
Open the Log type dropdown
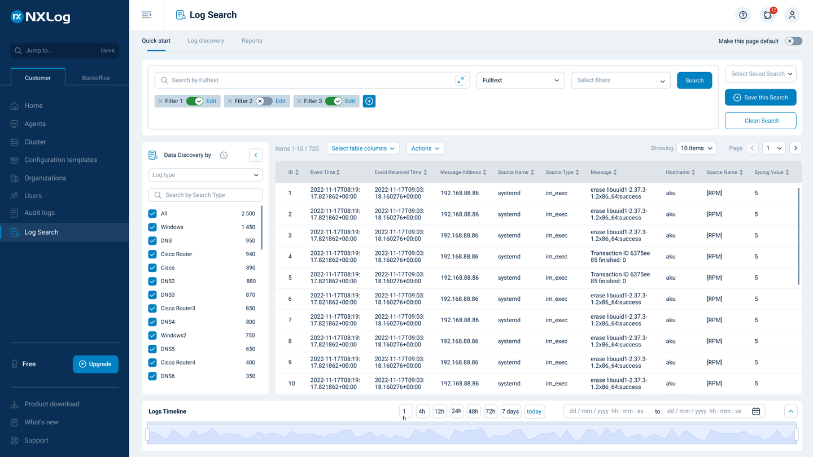[206, 175]
